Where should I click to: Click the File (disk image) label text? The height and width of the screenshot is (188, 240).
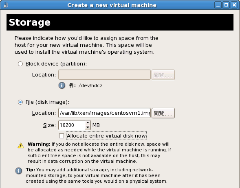click(47, 102)
